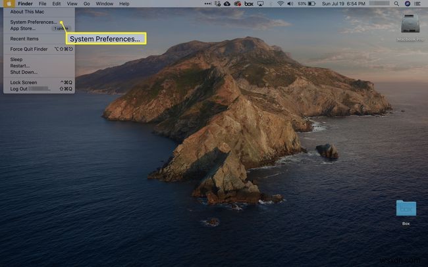Expand the Recent Items submenu
Image resolution: width=428 pixels, height=267 pixels.
[24, 39]
